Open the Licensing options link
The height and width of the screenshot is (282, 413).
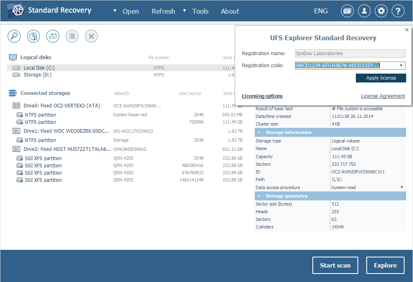262,96
